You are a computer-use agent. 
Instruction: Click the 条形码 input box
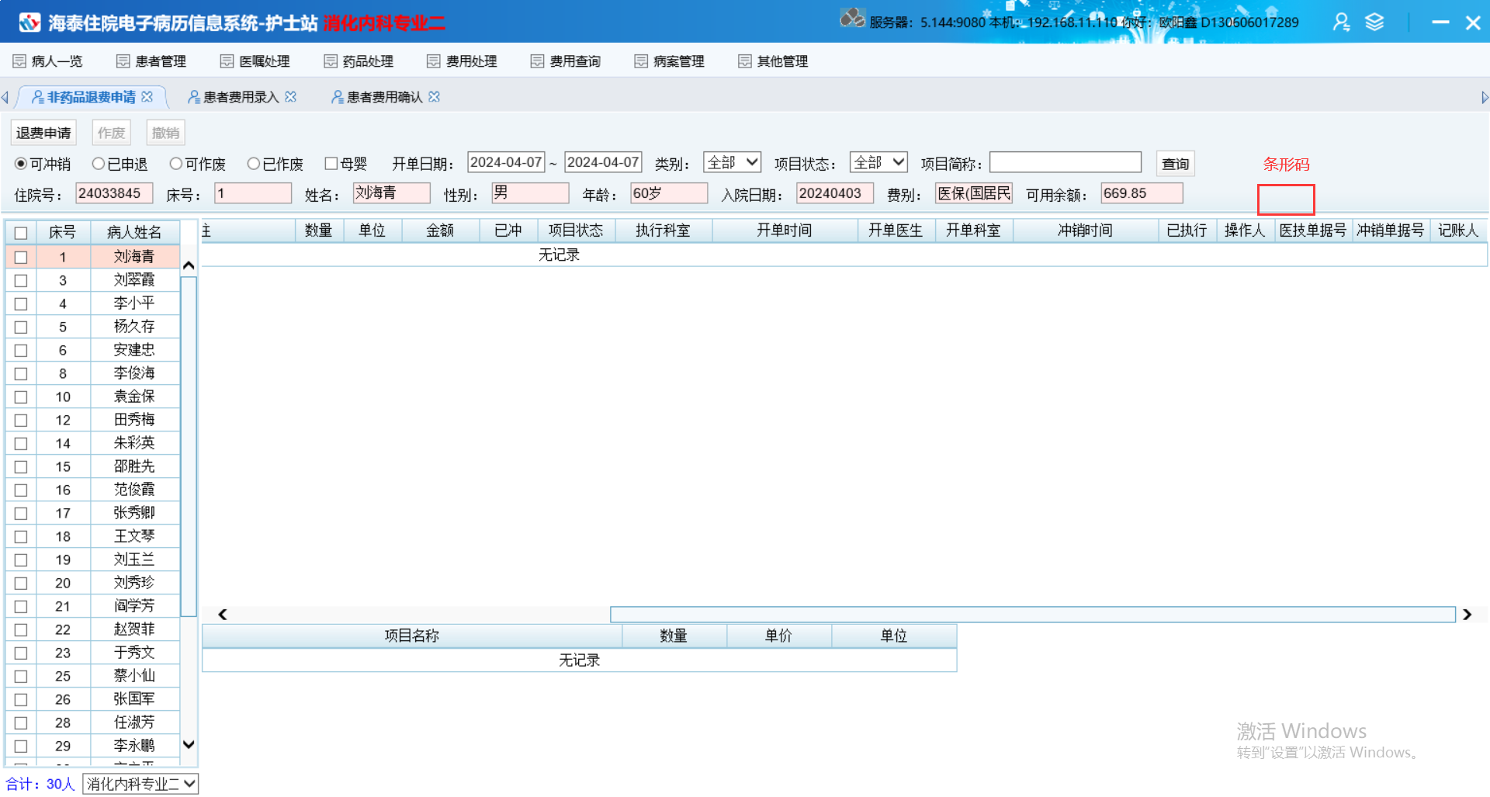1286,199
